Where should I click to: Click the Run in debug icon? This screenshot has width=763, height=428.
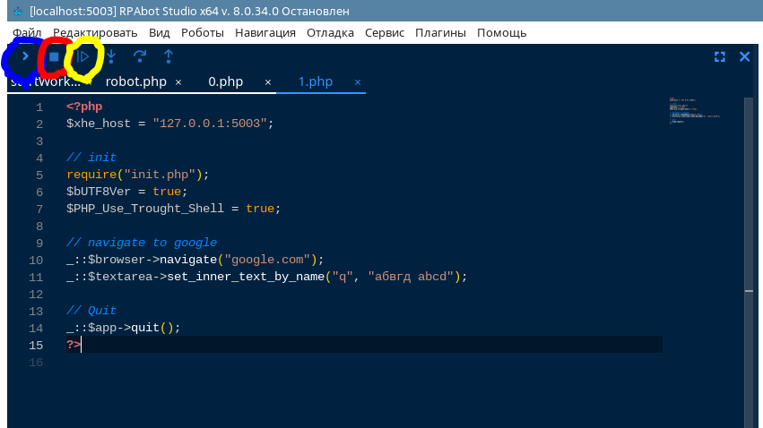(x=82, y=56)
